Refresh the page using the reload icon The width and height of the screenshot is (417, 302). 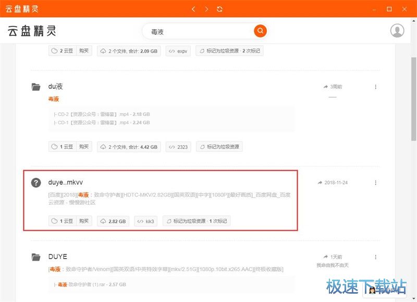pos(219,9)
